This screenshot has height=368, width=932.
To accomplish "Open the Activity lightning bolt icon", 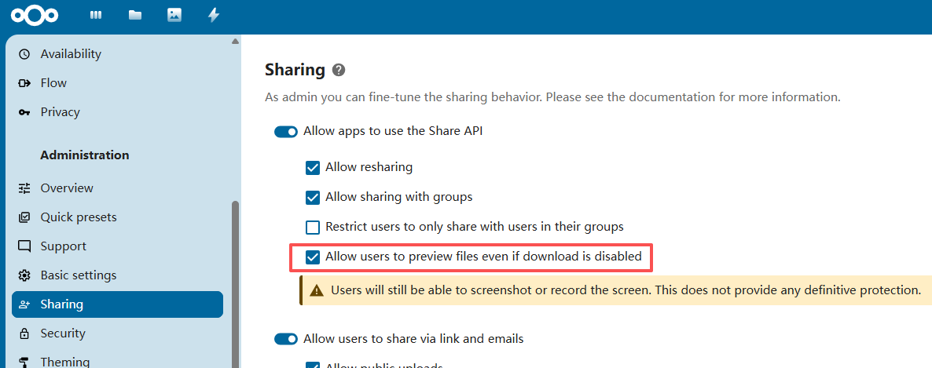I will tap(214, 15).
